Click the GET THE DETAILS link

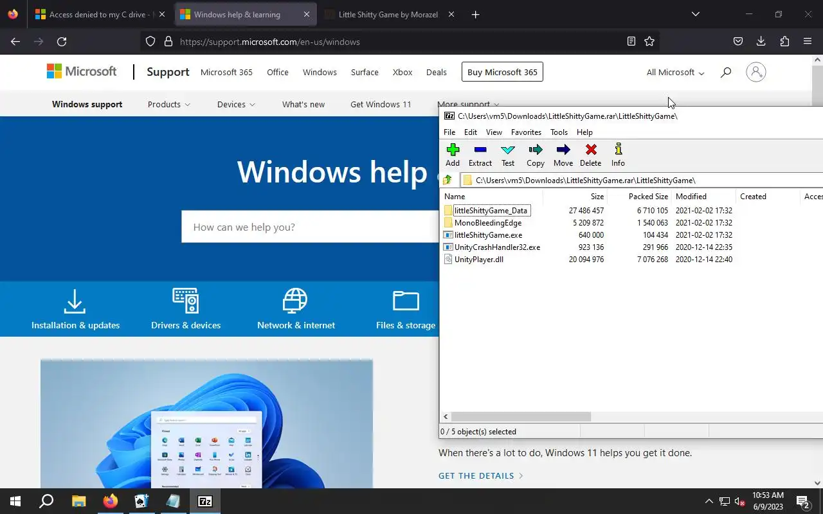click(x=481, y=475)
